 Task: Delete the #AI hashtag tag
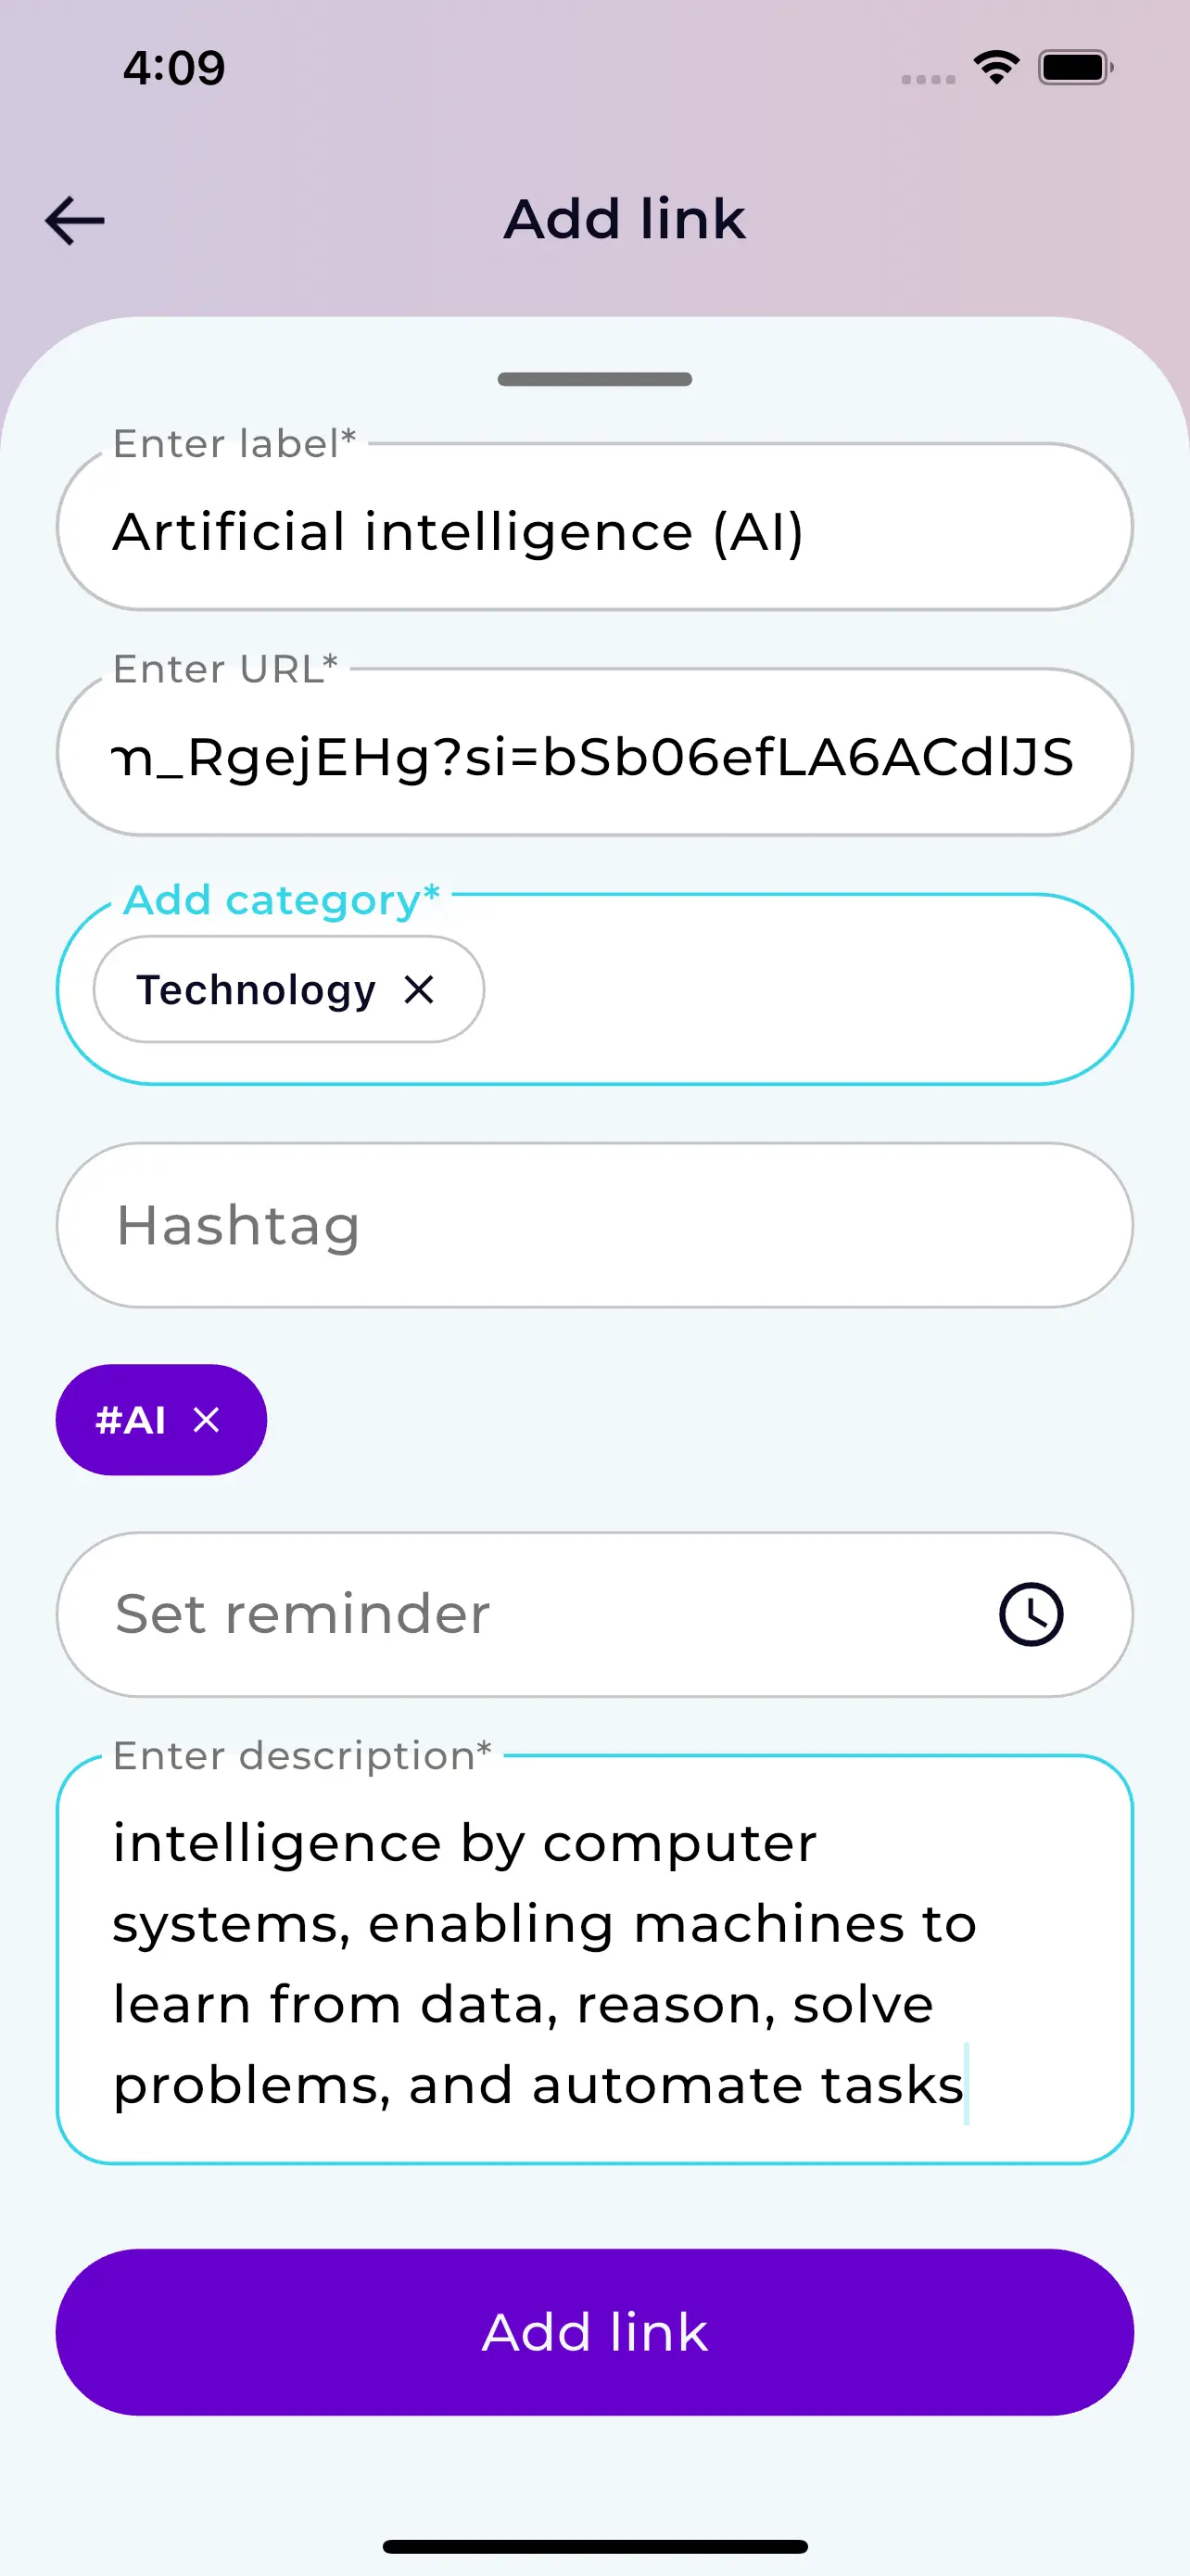[x=207, y=1420]
